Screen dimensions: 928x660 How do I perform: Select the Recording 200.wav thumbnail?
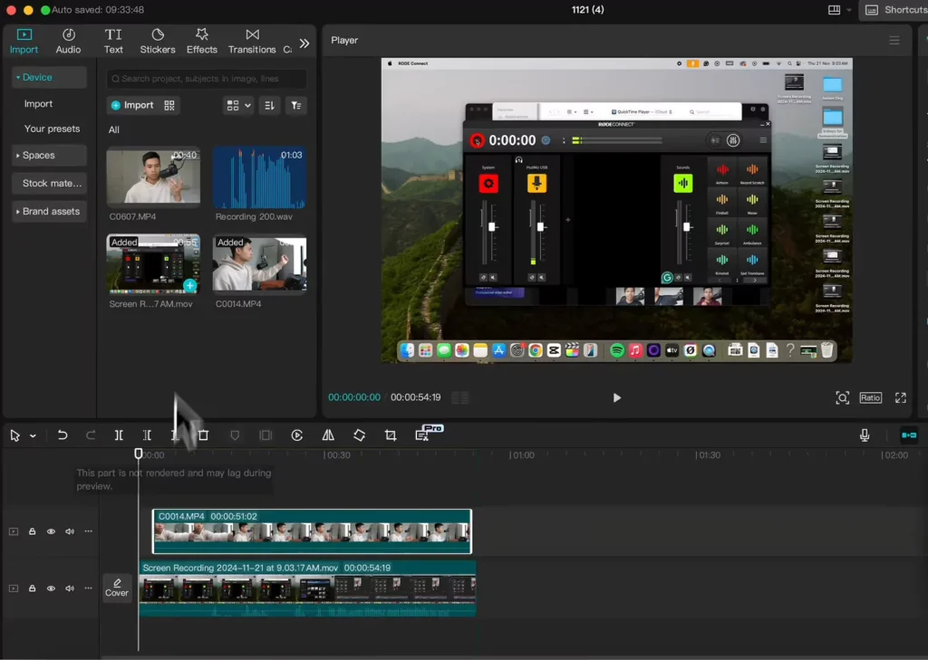pos(260,177)
